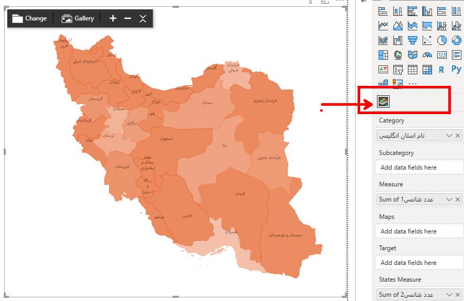The width and height of the screenshot is (464, 301).
Task: Select the Clustered column chart visual
Action: coord(427,11)
